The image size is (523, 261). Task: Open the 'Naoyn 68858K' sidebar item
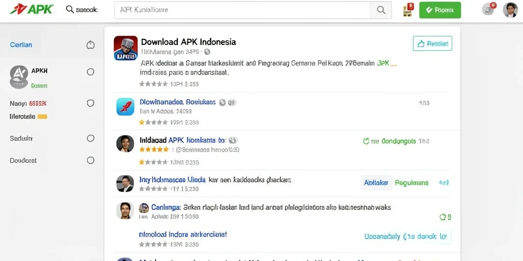coord(29,103)
